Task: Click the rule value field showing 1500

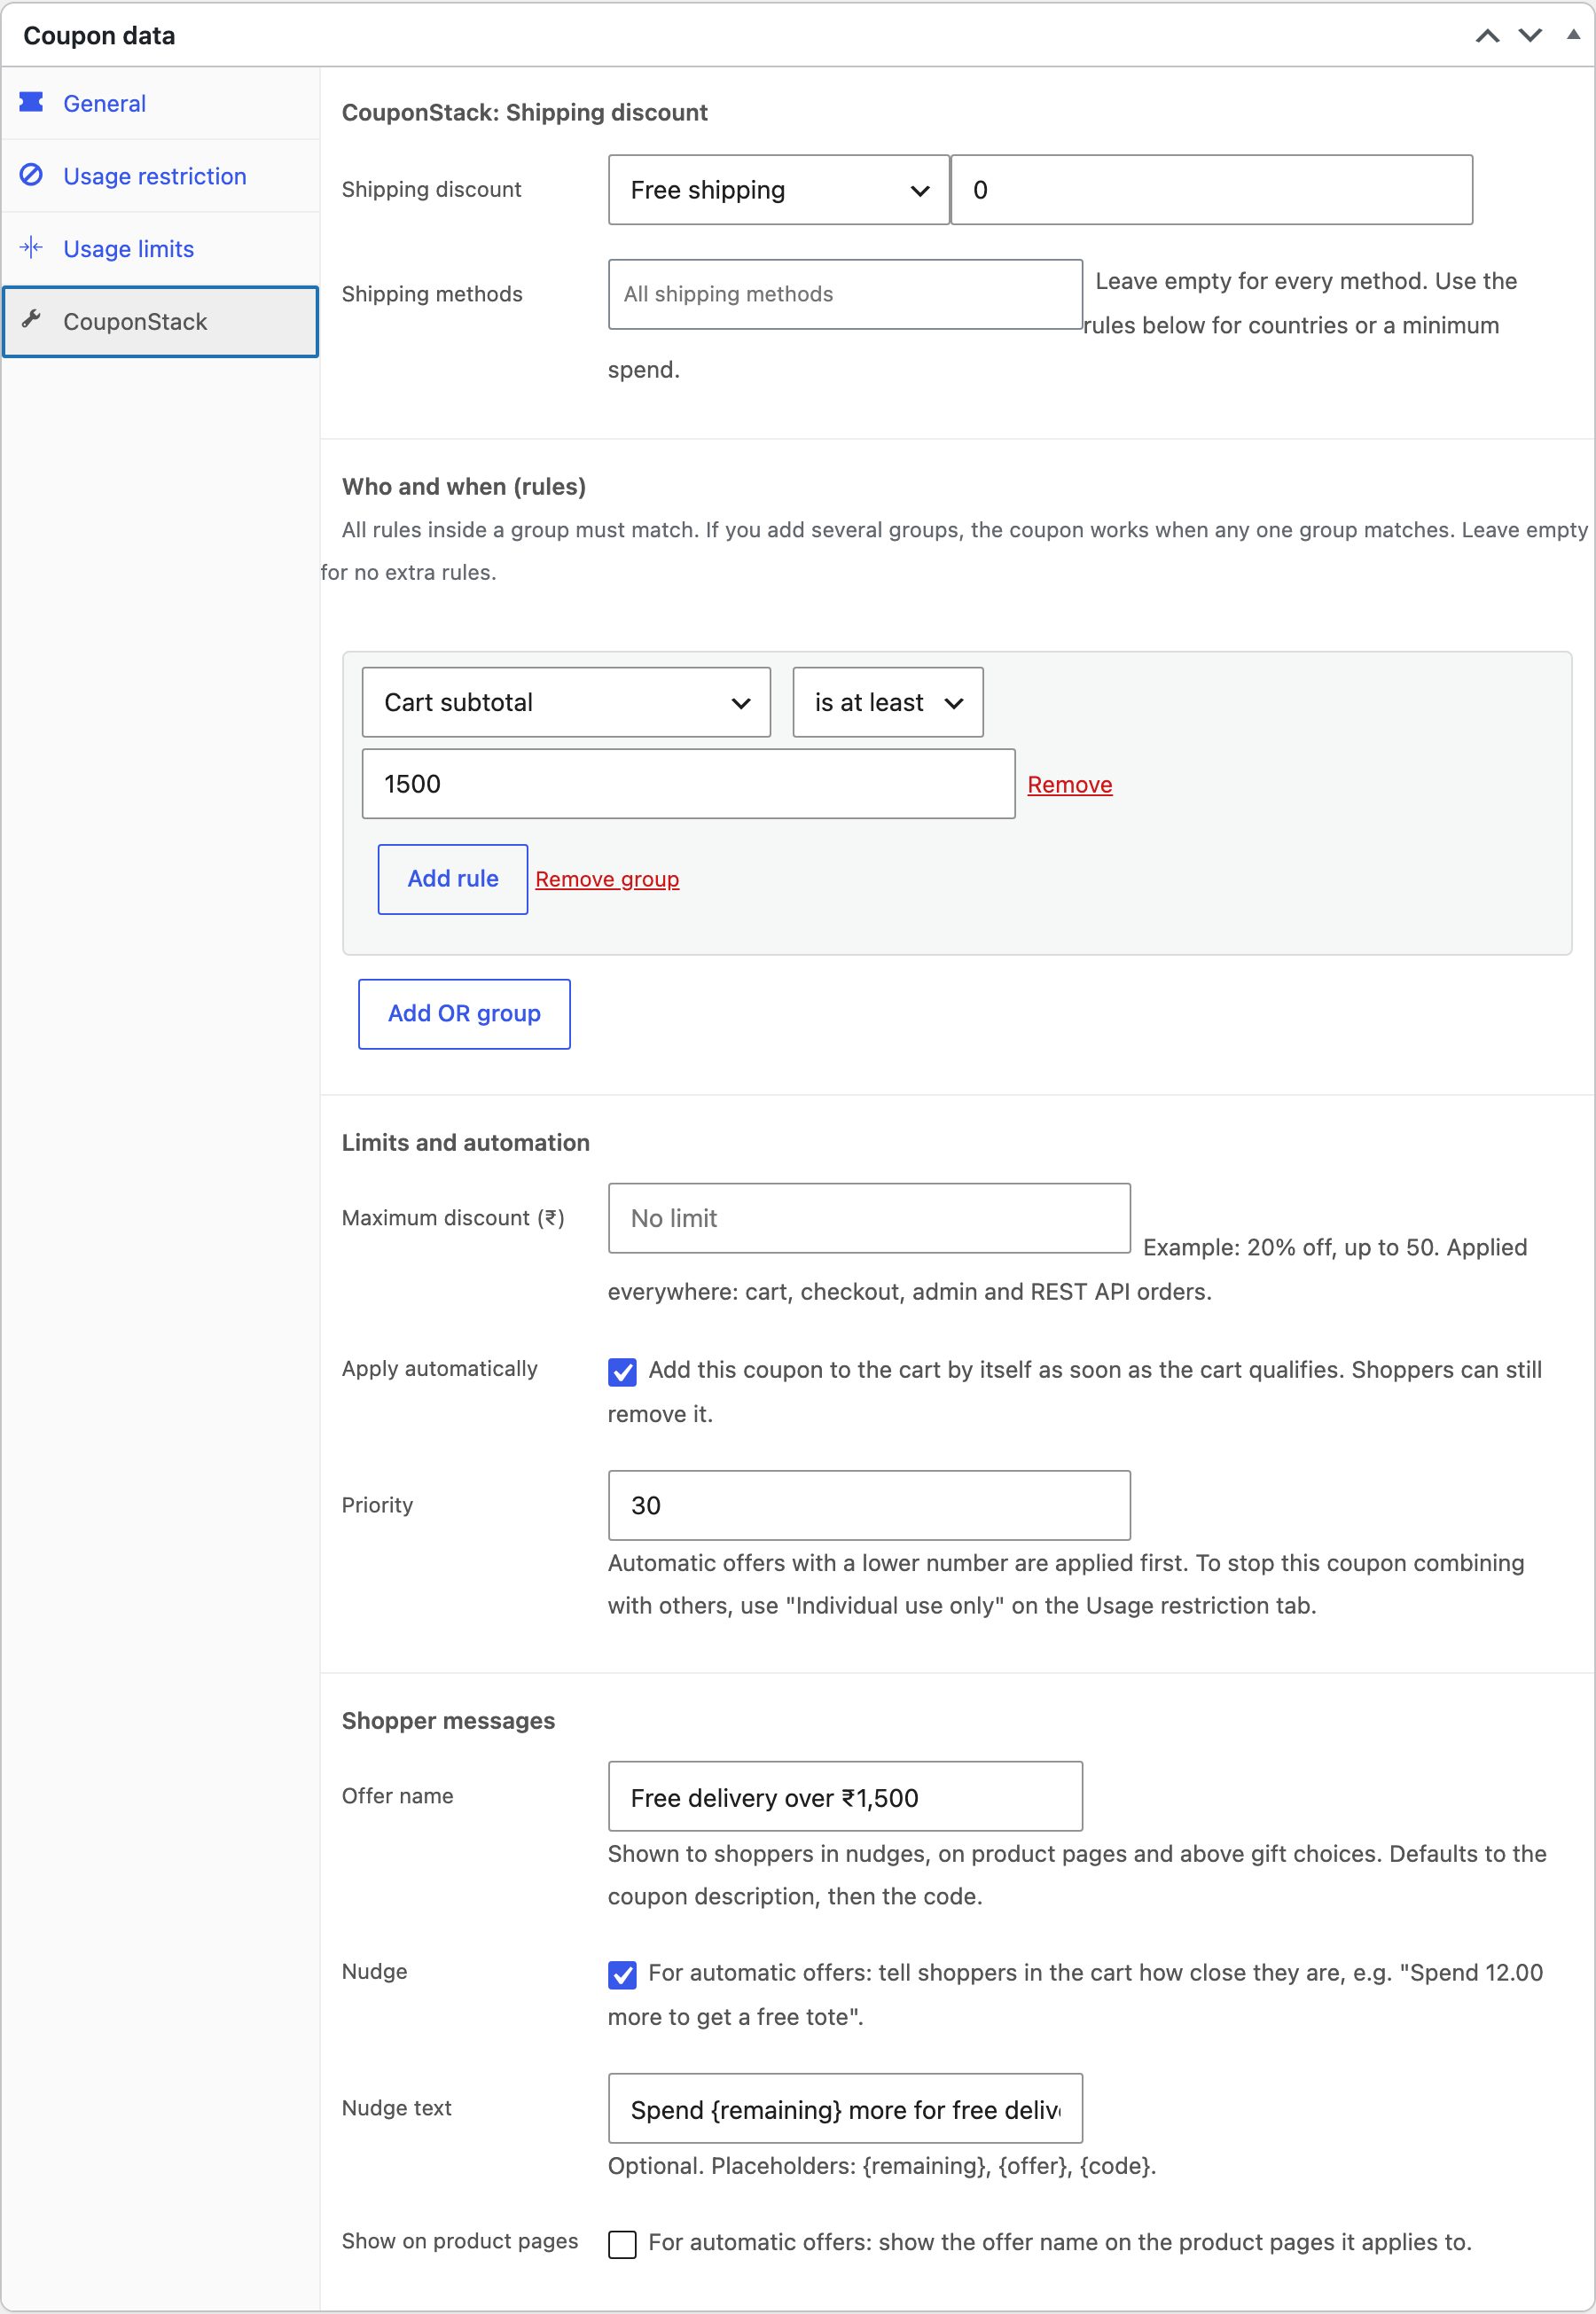Action: (x=688, y=784)
